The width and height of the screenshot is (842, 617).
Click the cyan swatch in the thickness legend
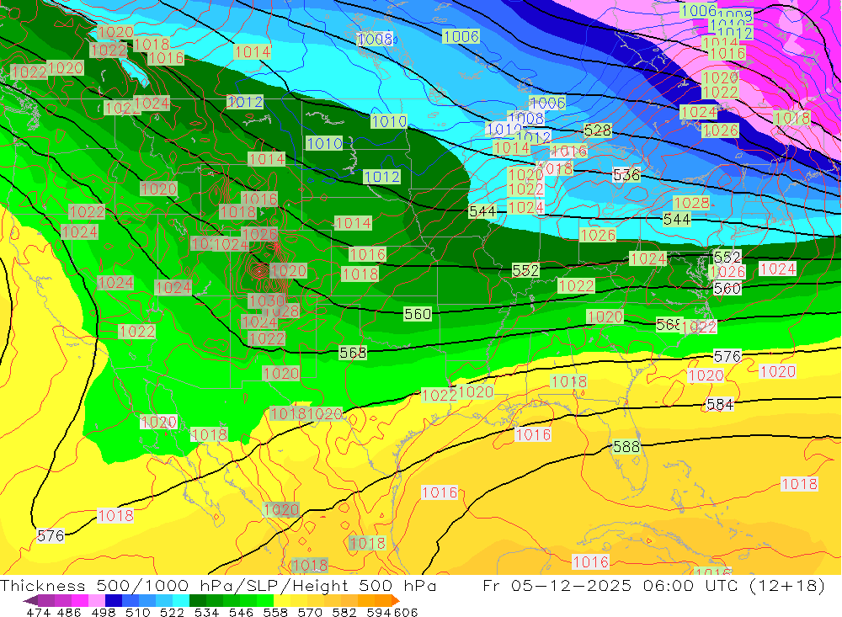click(x=181, y=600)
